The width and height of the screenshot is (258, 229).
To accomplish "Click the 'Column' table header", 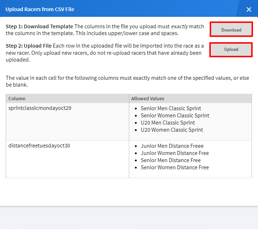I will [x=17, y=98].
